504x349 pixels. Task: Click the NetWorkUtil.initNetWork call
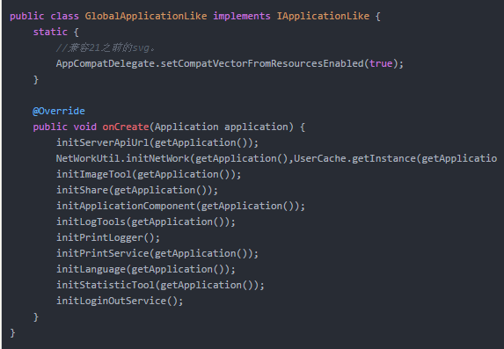(123, 158)
